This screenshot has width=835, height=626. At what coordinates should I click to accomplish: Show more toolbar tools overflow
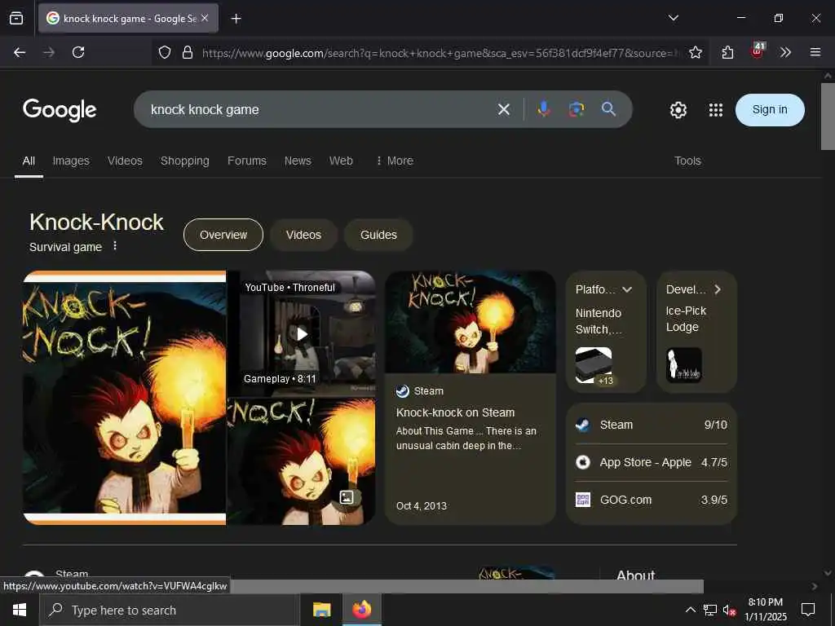pos(785,52)
